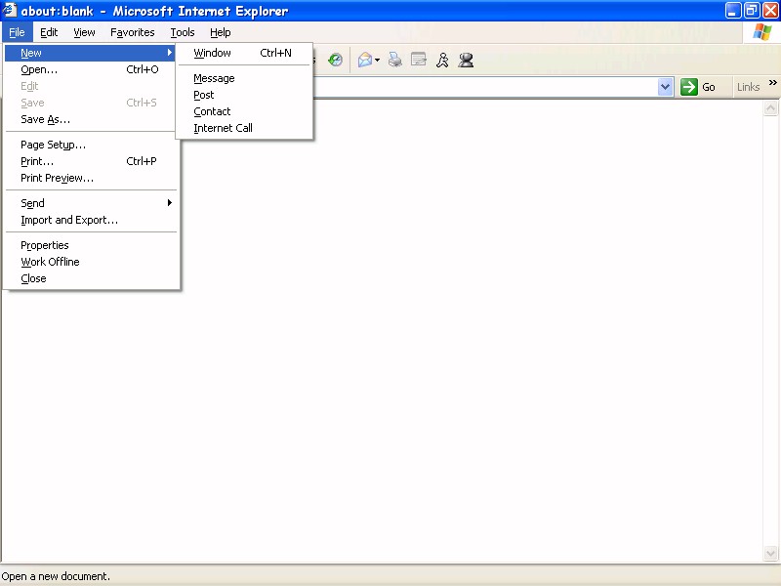Click the Edit page toolbar icon
The width and height of the screenshot is (781, 586).
click(x=419, y=60)
